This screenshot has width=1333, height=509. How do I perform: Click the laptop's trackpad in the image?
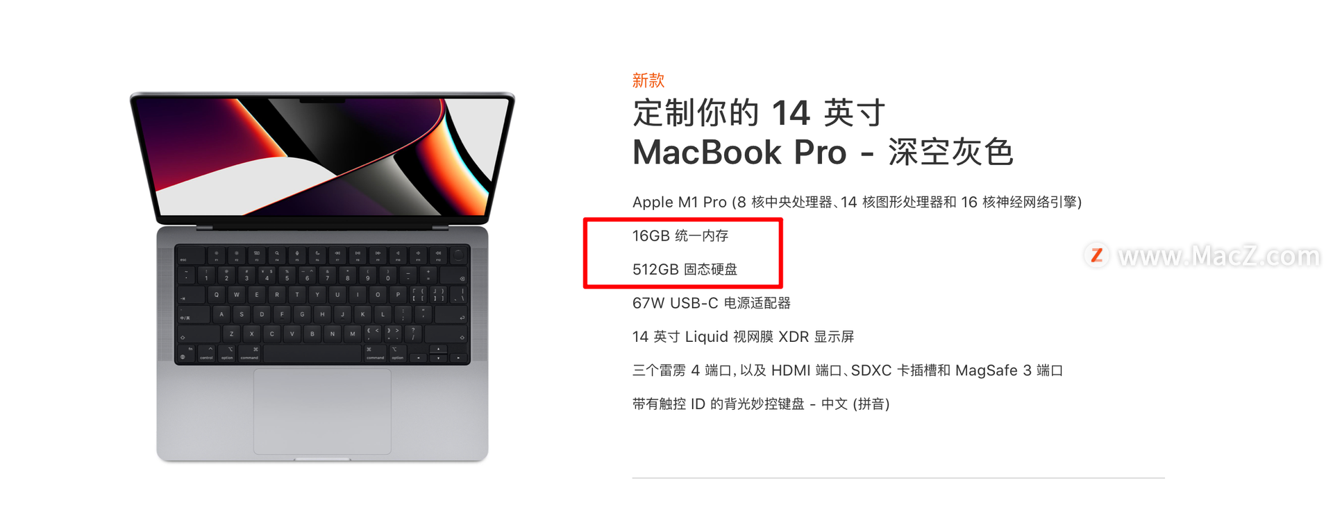pos(322,411)
